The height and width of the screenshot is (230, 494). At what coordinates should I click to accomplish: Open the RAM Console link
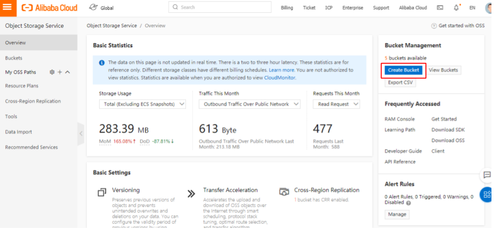pos(400,119)
